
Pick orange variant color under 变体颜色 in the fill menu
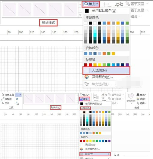[x=104, y=54]
